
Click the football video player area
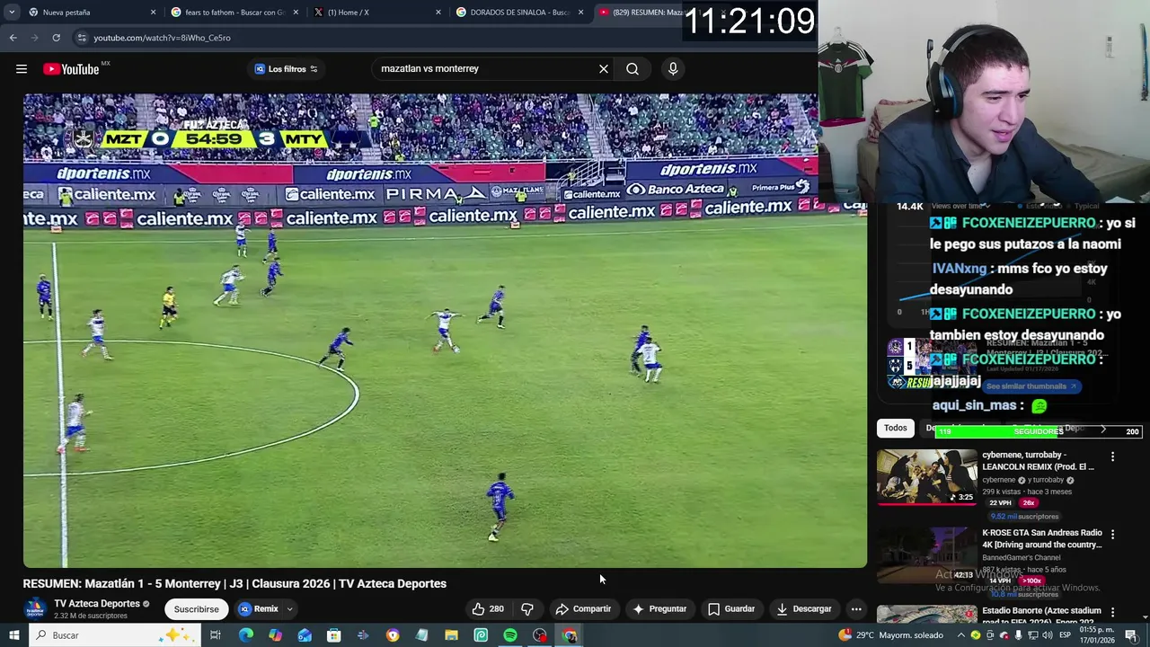pos(445,331)
